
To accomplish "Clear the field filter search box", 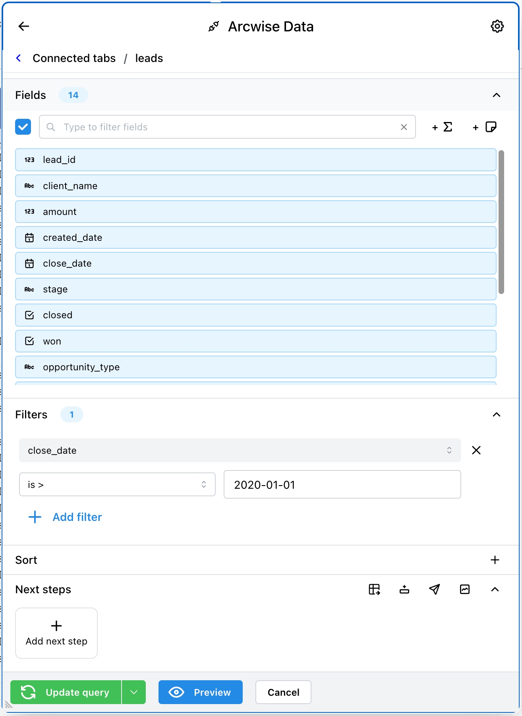I will [404, 127].
